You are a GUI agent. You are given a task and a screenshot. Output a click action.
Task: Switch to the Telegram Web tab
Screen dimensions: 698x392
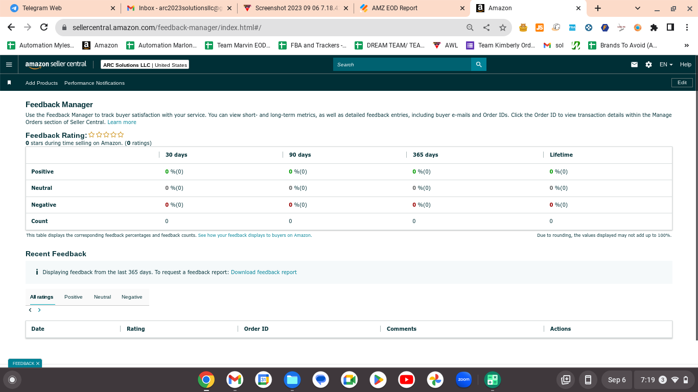pos(63,8)
